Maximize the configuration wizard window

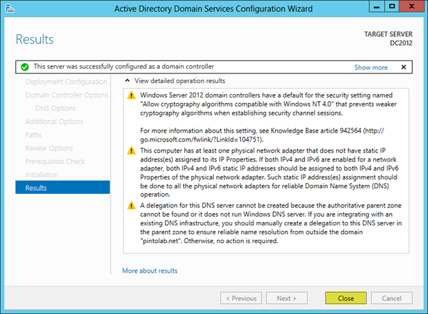pos(391,8)
